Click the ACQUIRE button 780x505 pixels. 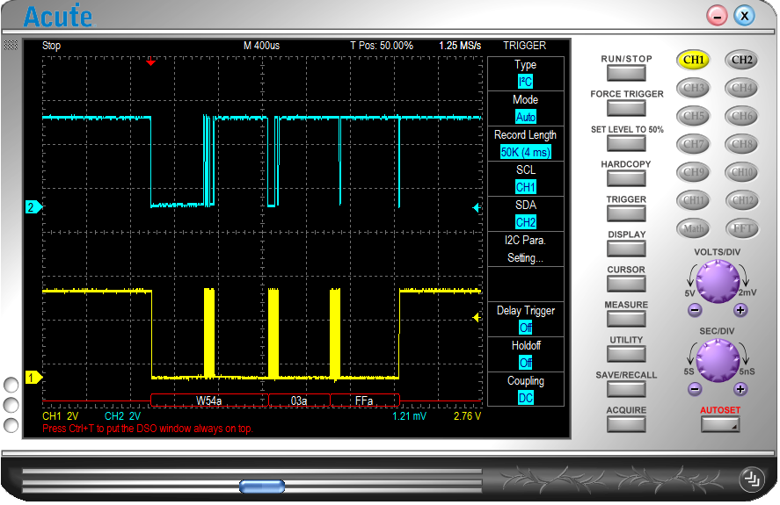(x=626, y=424)
